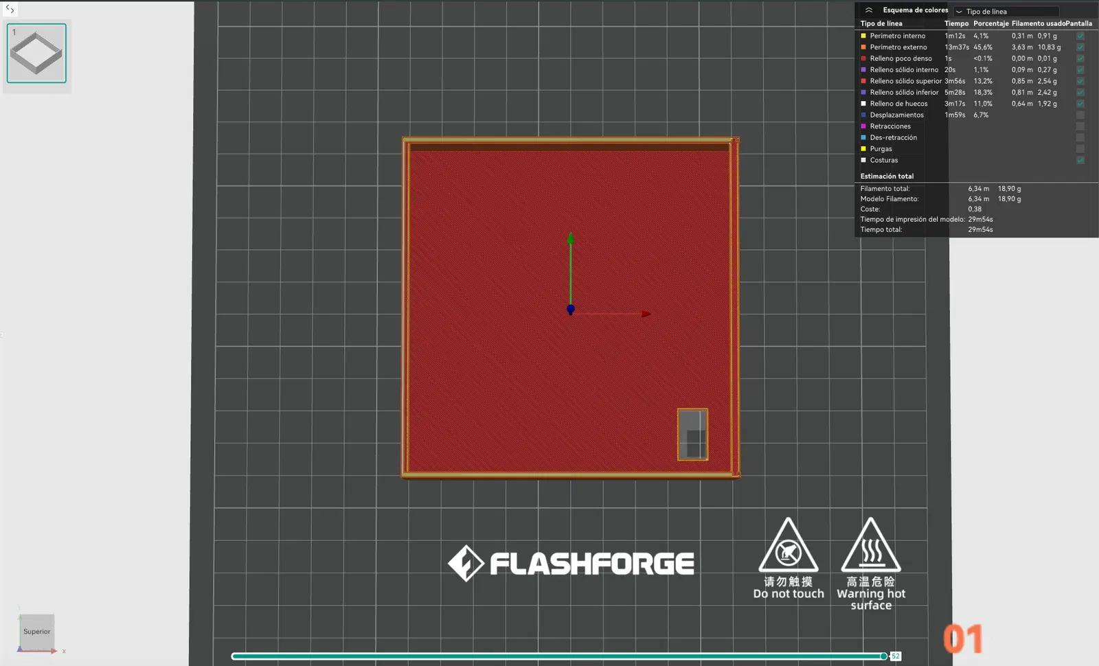Image resolution: width=1099 pixels, height=666 pixels.
Task: Toggle Relleno sólido interno checkbox
Action: tap(1080, 69)
